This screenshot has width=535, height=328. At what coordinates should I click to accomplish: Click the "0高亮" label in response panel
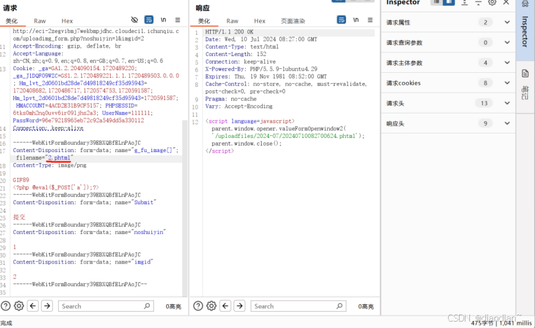click(365, 306)
